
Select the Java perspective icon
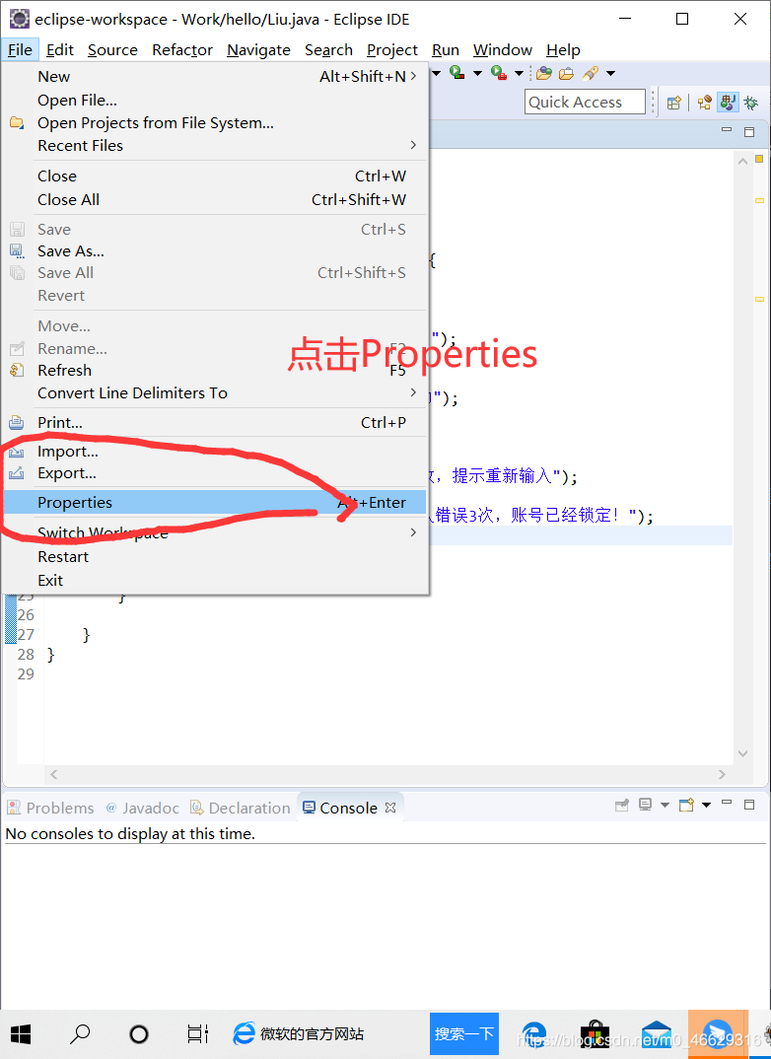click(728, 103)
